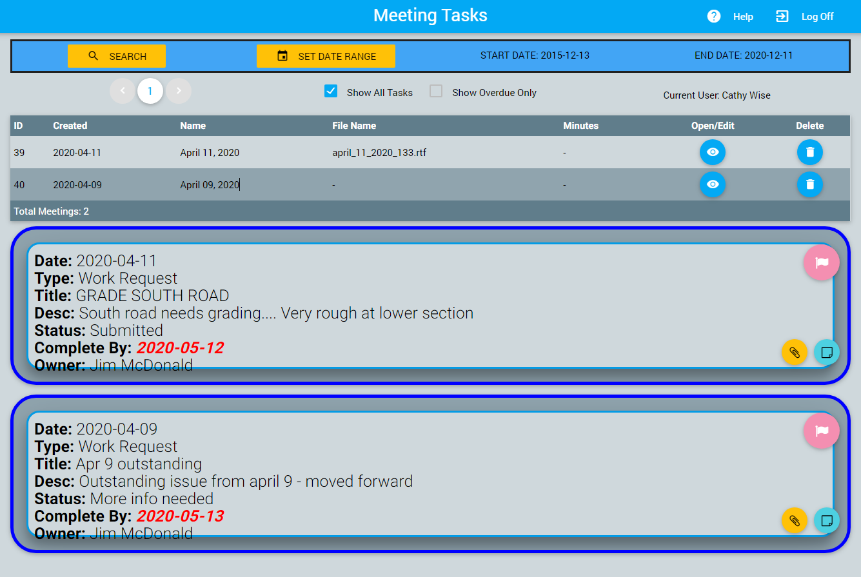This screenshot has height=577, width=861.
Task: Click the Name column header
Action: (193, 126)
